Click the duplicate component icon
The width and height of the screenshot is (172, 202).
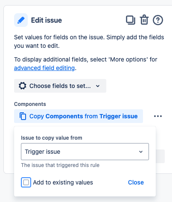(131, 20)
